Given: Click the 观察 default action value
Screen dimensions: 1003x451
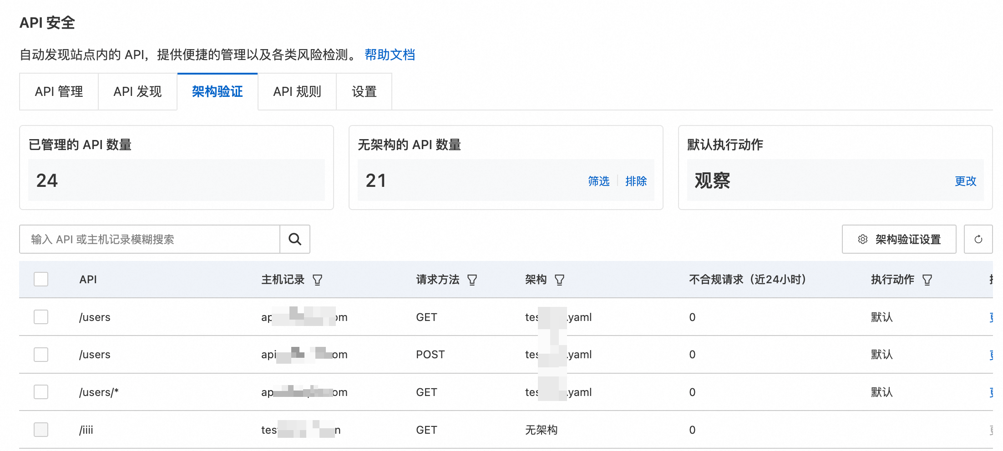Looking at the screenshot, I should point(712,180).
